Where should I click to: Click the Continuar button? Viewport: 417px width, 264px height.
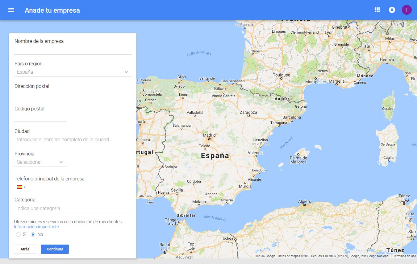tap(55, 249)
